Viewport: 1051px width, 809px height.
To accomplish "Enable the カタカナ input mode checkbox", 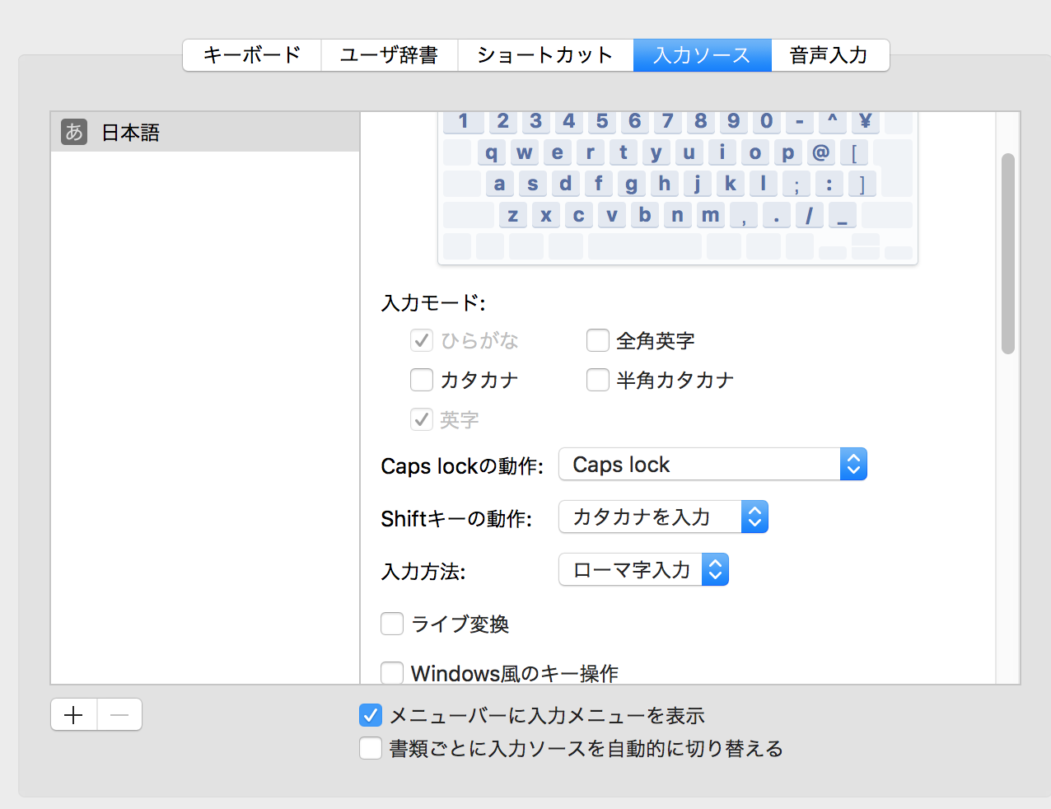I will pyautogui.click(x=422, y=380).
